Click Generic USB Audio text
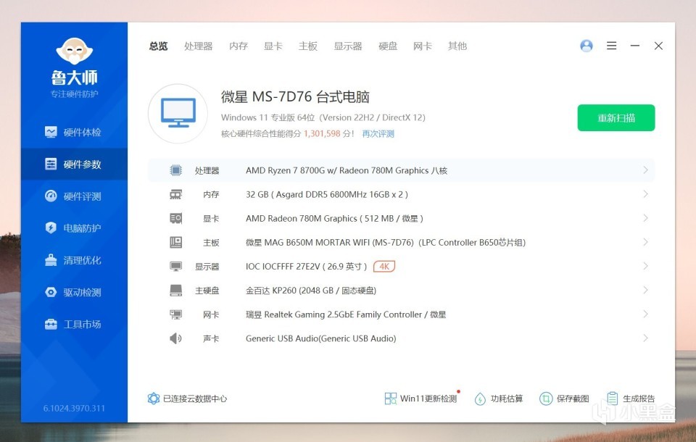696x442 pixels. coord(321,338)
